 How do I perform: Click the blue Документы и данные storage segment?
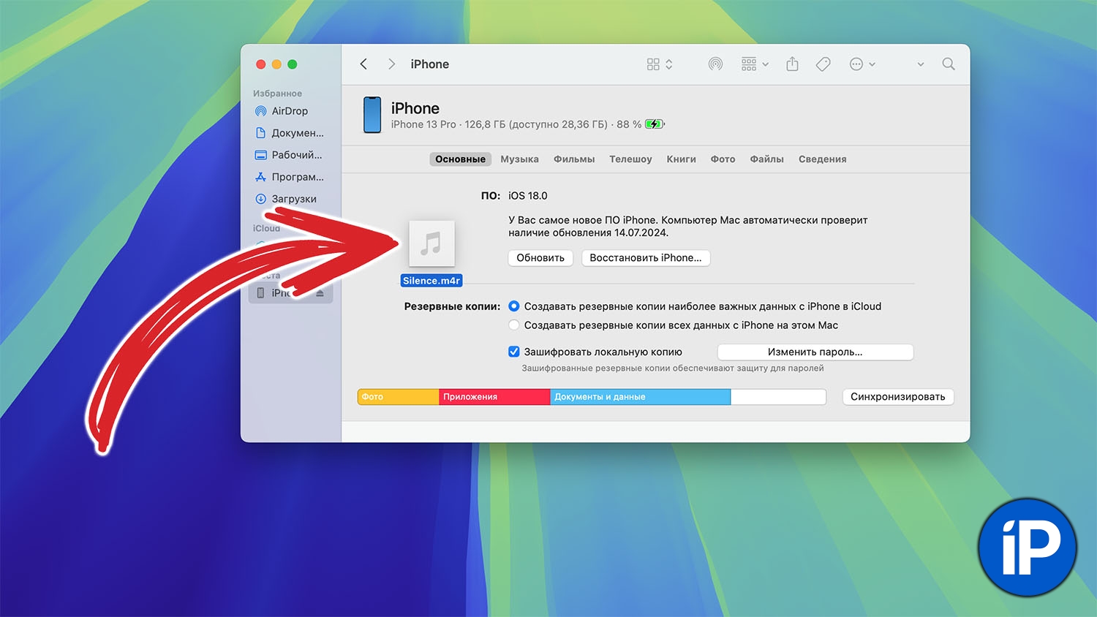click(640, 397)
